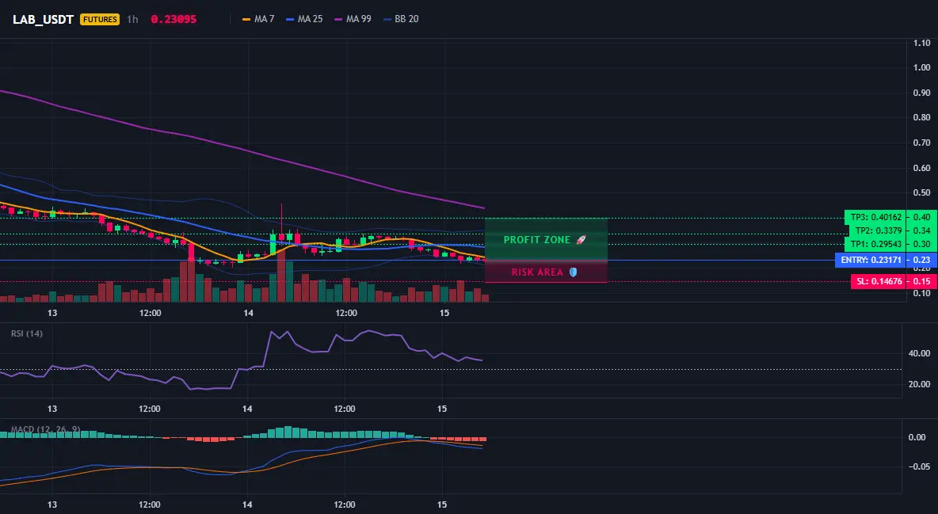Toggle the MA 7 legend entry
Image resolution: width=938 pixels, height=514 pixels.
point(257,19)
